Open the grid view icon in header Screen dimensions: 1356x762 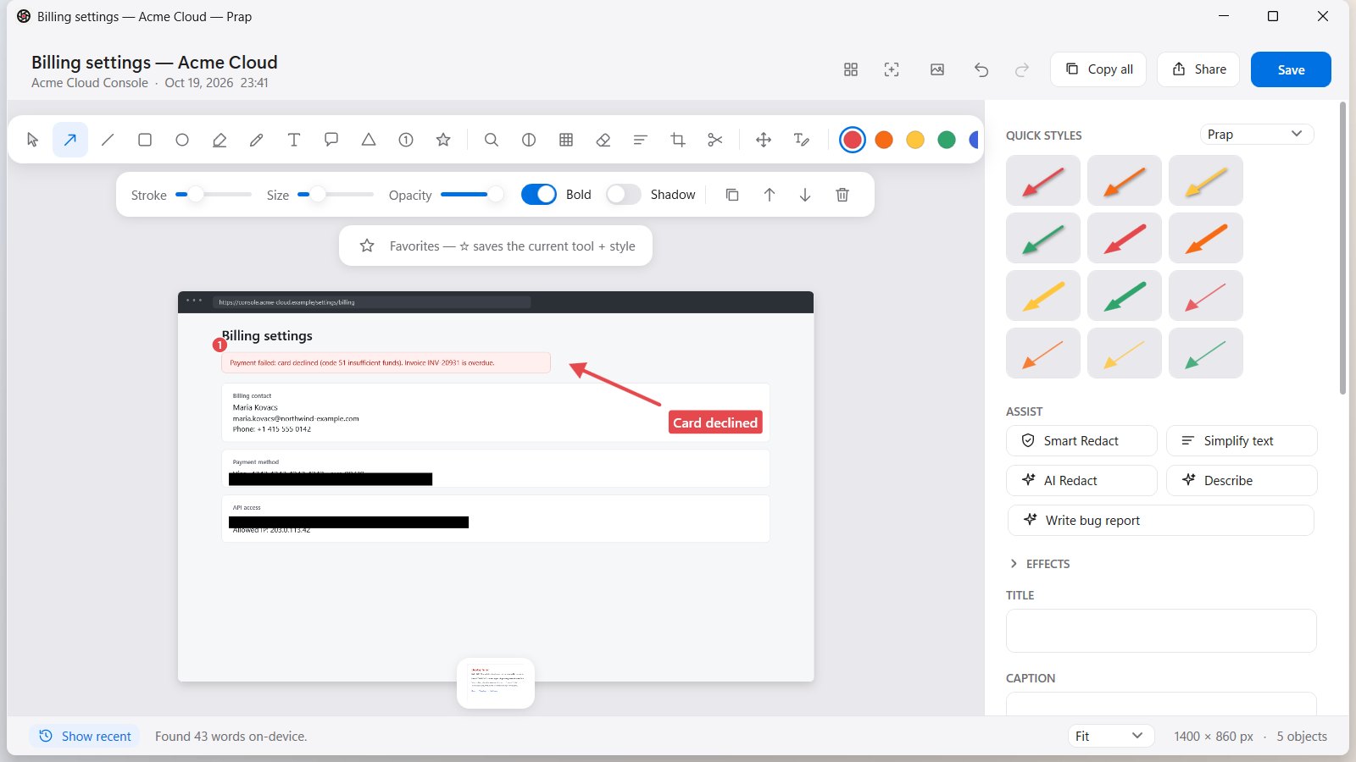pos(851,69)
